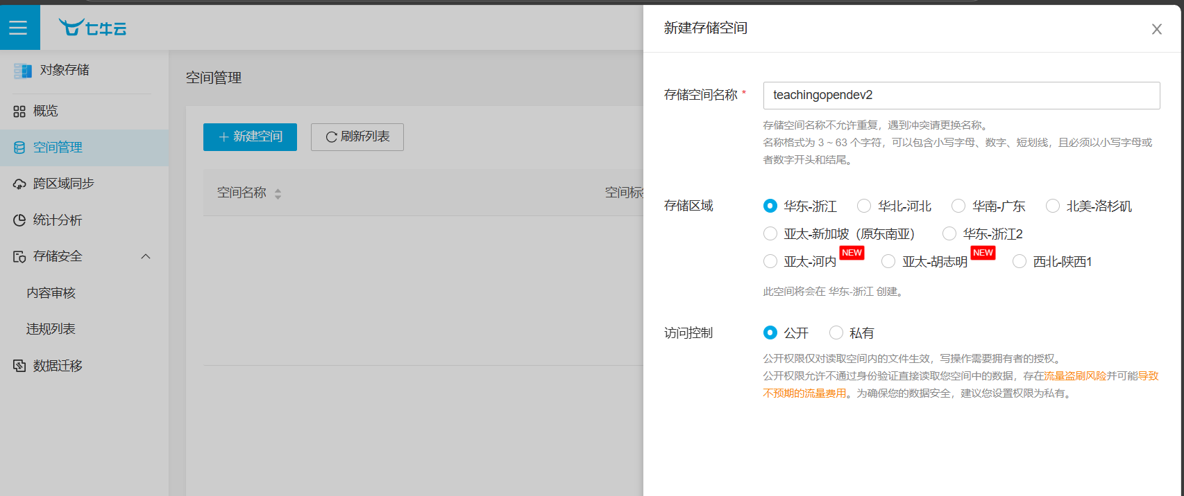The width and height of the screenshot is (1184, 496).
Task: Select 亚太-胡志明 storage region
Action: [888, 261]
